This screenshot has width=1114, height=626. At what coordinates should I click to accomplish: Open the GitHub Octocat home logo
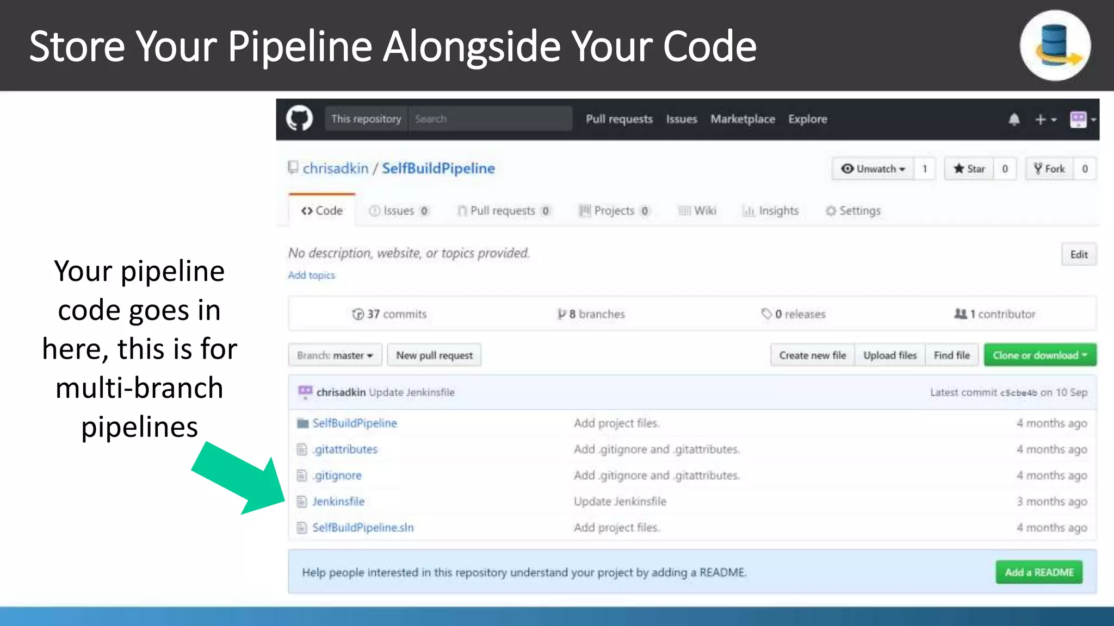coord(300,118)
